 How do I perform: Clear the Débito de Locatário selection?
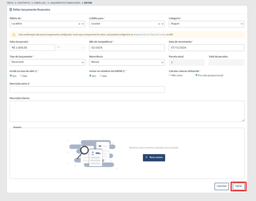[x=79, y=24]
